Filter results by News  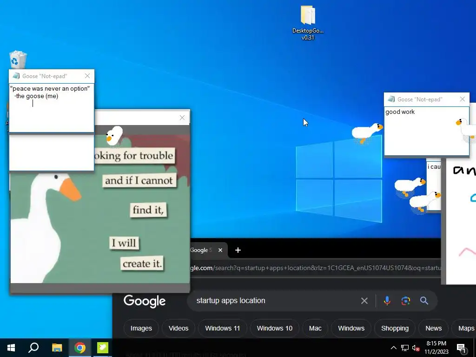(x=434, y=328)
